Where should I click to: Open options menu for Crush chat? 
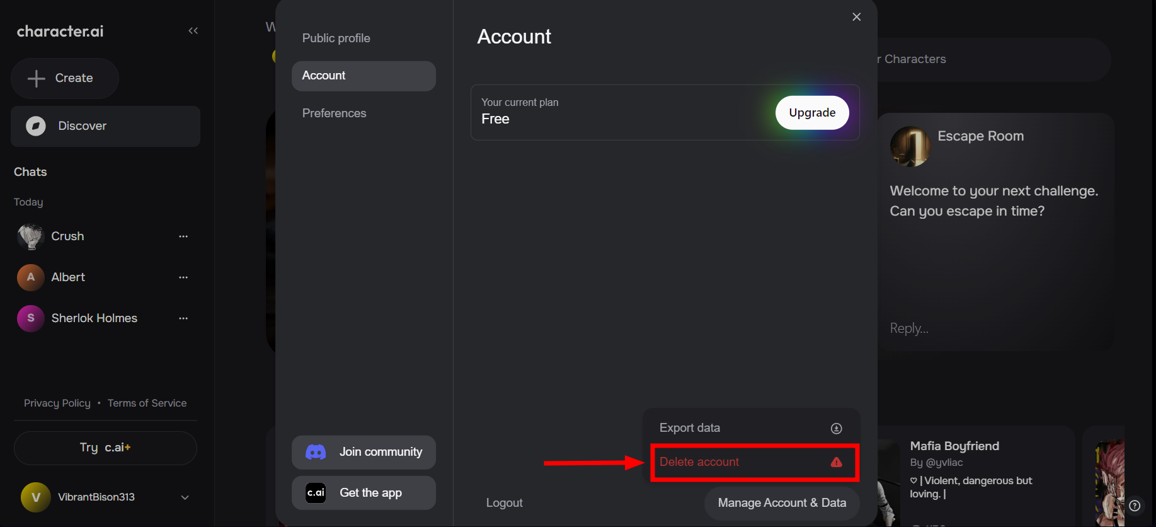183,236
